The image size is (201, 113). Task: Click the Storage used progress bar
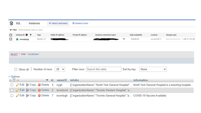click(173, 39)
